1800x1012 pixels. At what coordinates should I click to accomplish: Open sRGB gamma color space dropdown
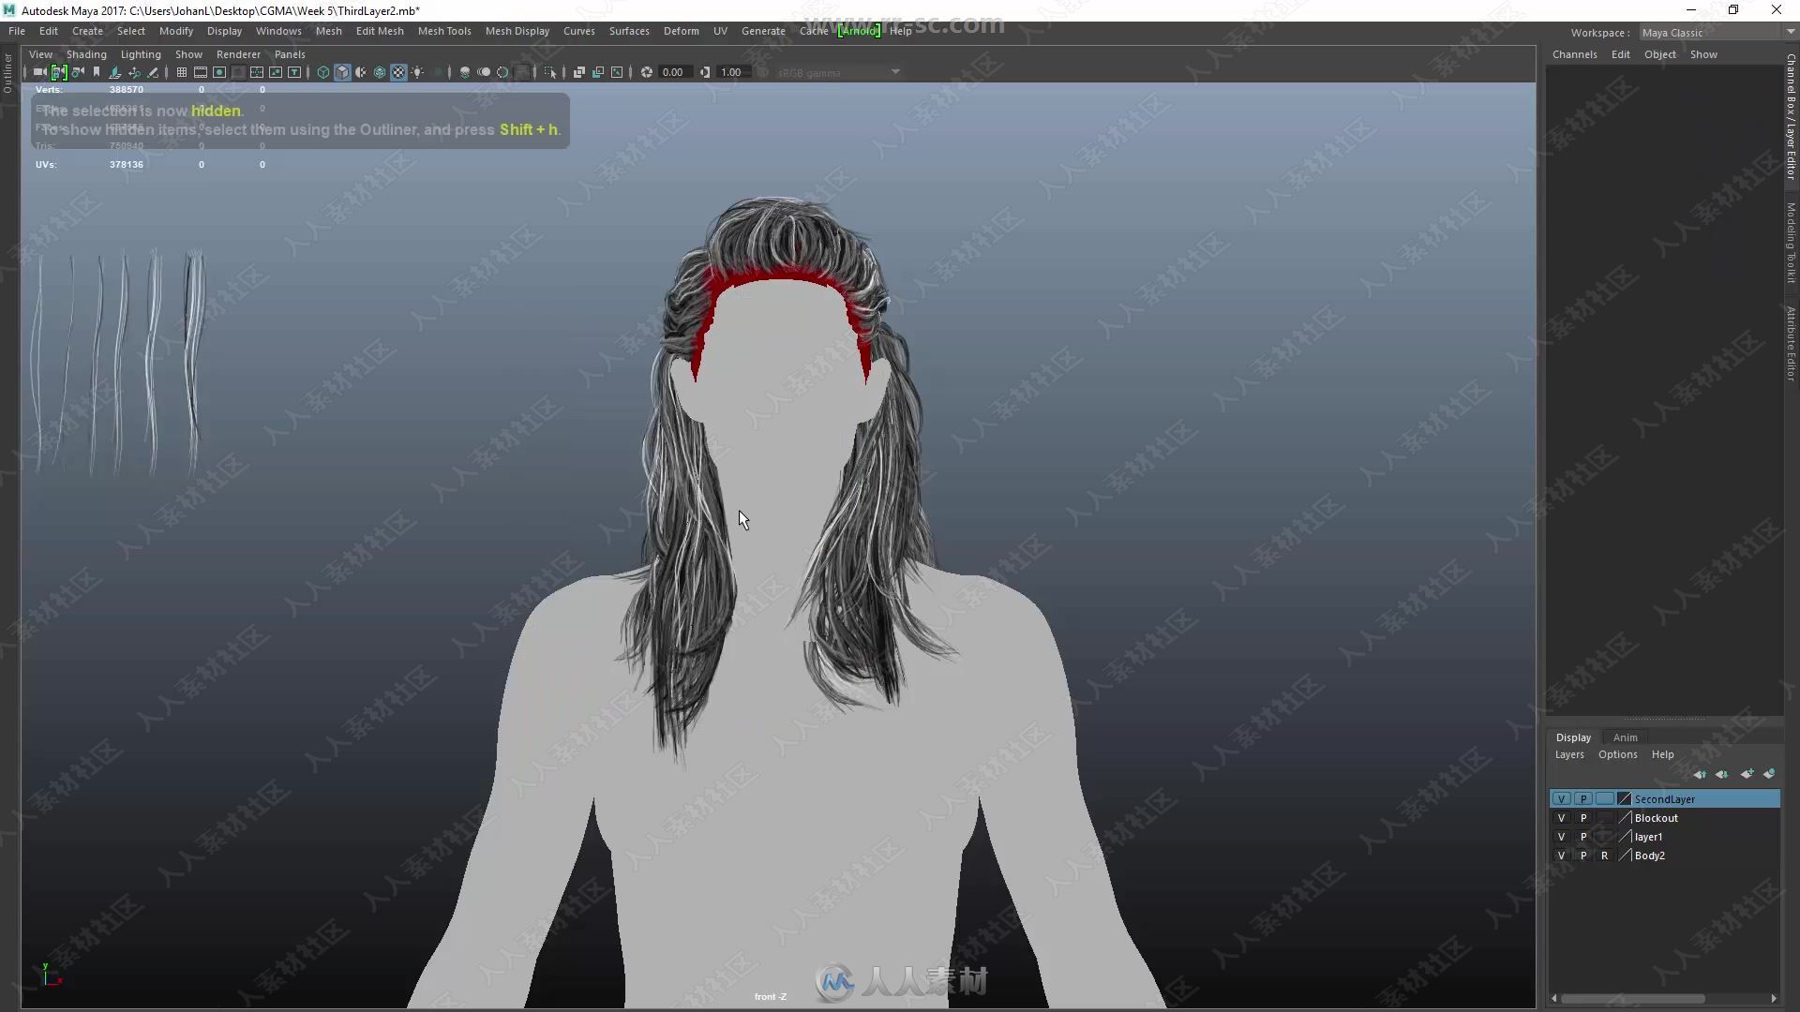(838, 72)
